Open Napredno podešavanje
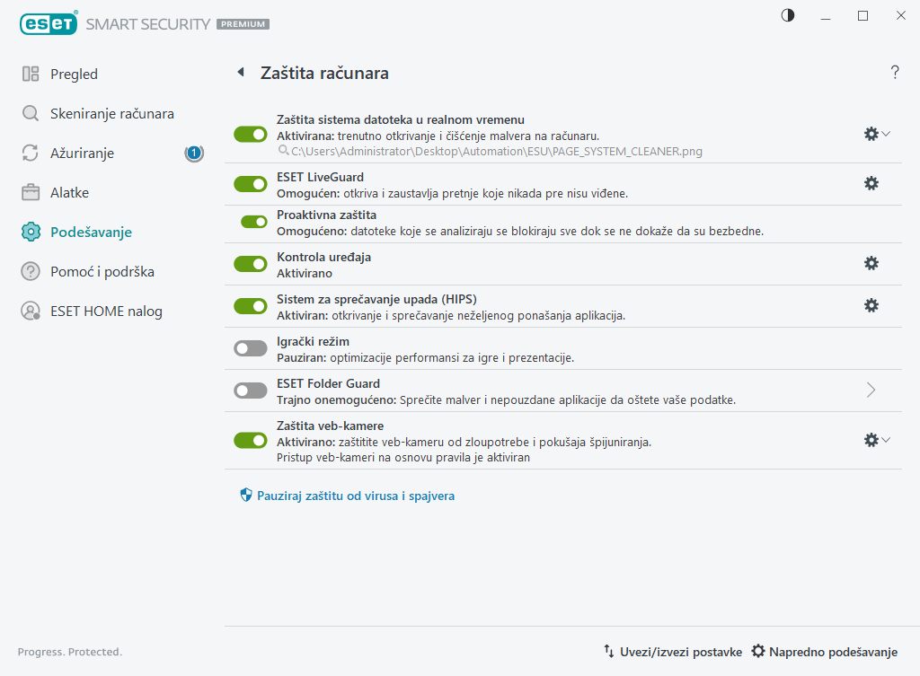This screenshot has width=920, height=676. (x=824, y=652)
